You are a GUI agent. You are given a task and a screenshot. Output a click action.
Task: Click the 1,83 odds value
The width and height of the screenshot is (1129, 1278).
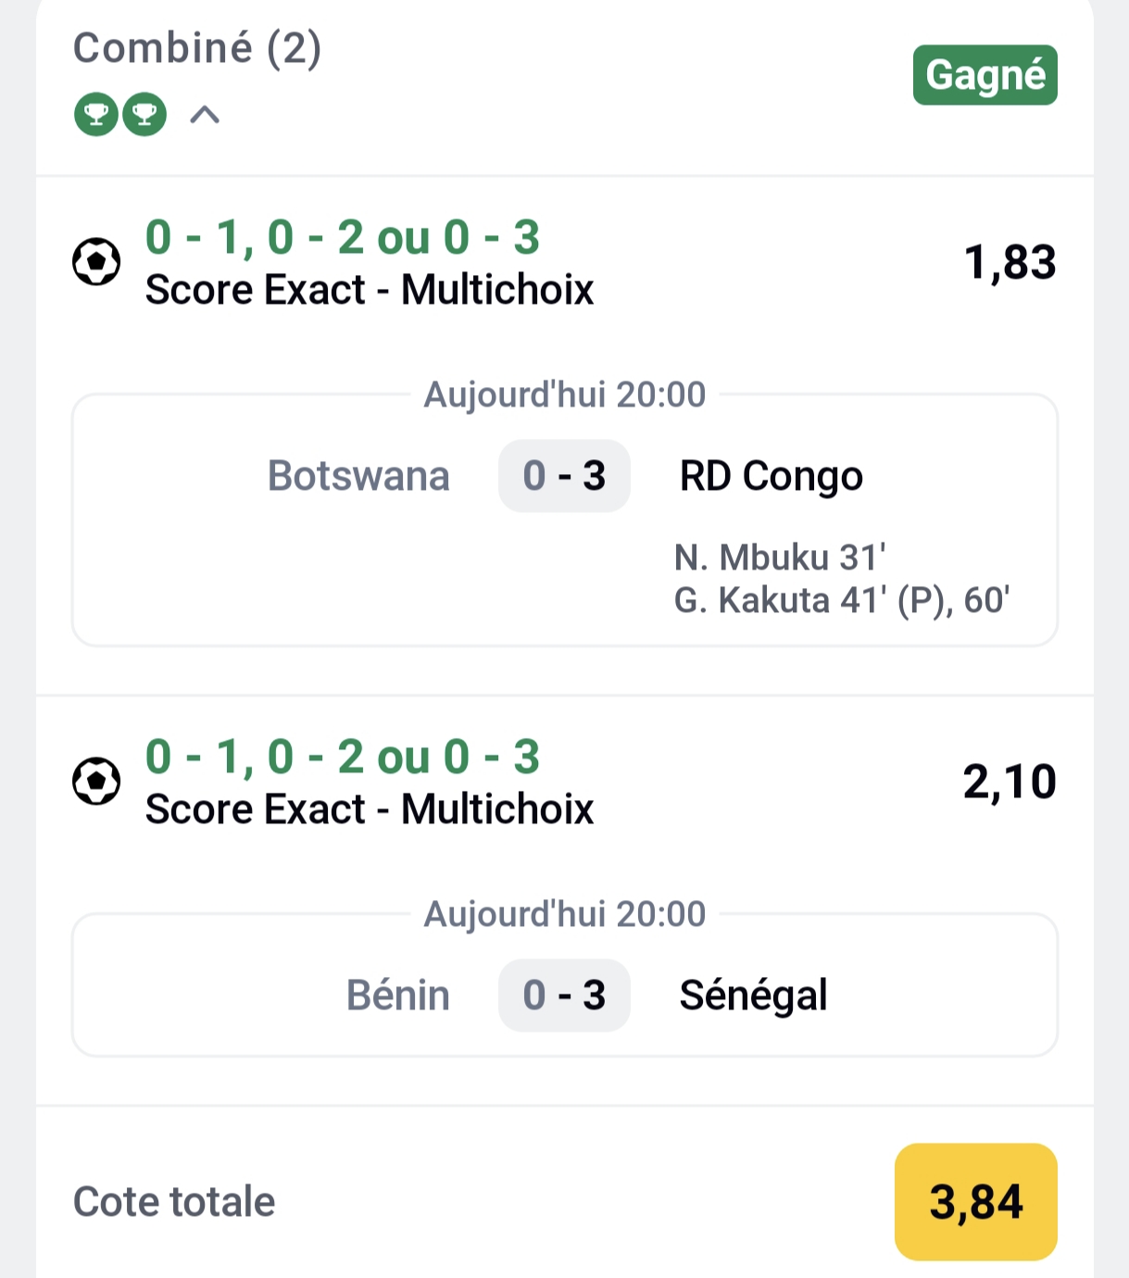[x=1010, y=262]
